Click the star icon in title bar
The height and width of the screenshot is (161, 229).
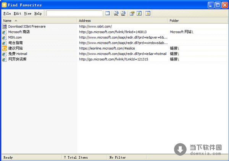point(4,5)
